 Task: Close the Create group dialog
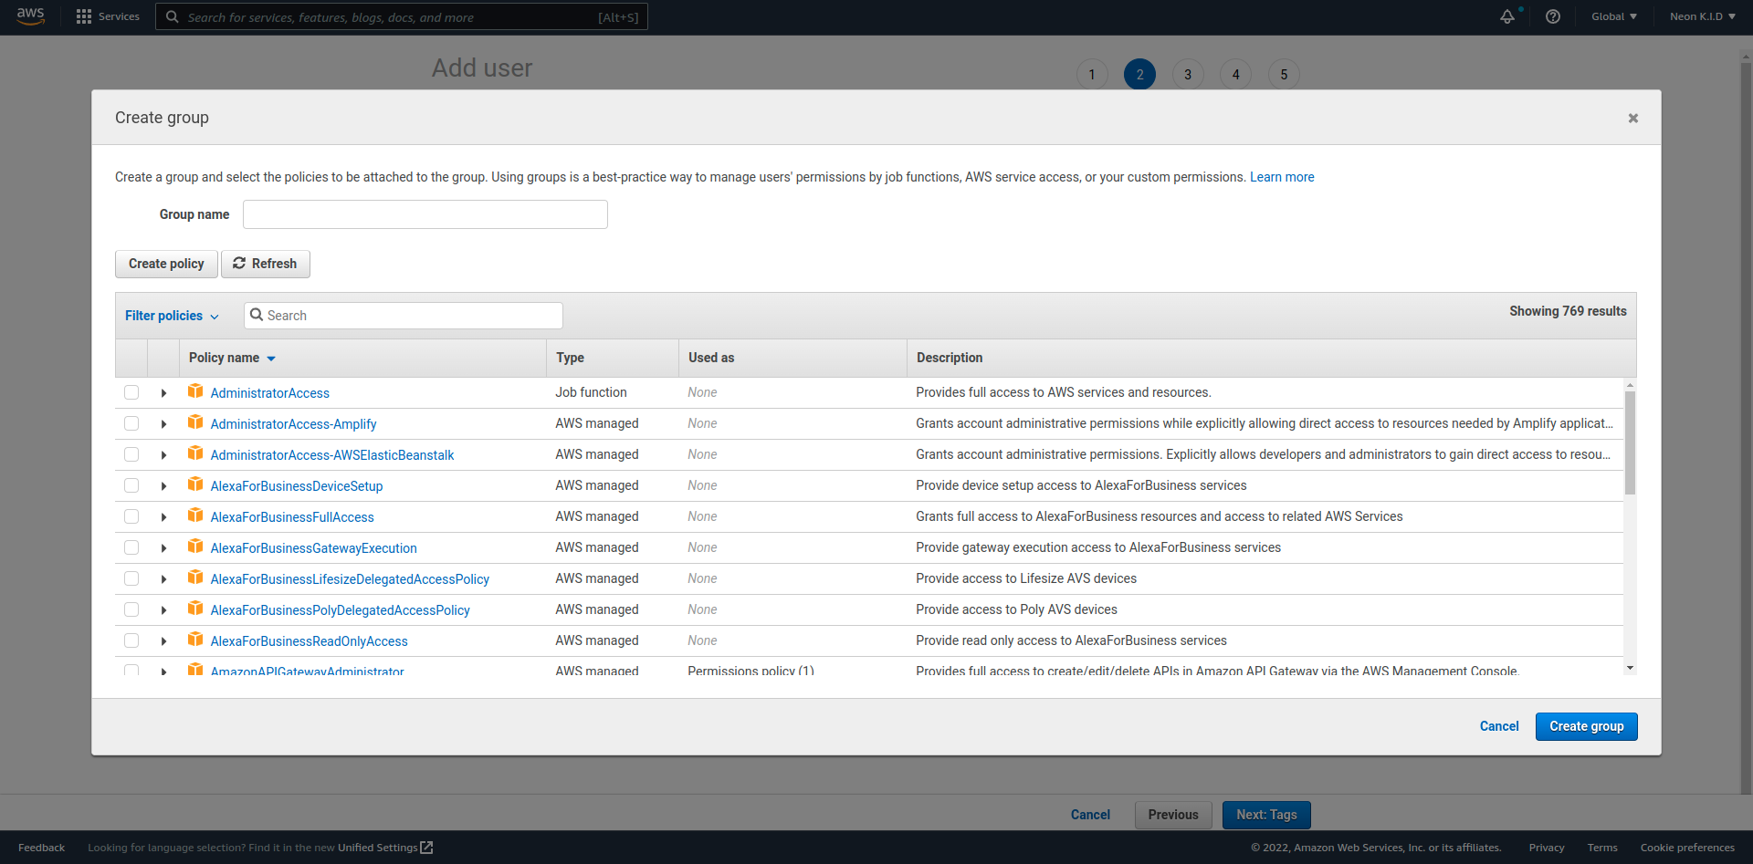[x=1633, y=118]
